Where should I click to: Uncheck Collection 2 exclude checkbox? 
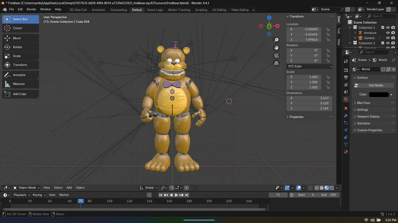tap(383, 43)
